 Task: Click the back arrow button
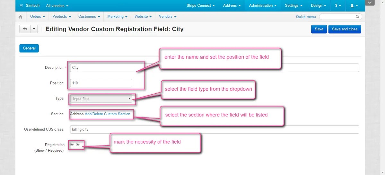click(x=25, y=29)
